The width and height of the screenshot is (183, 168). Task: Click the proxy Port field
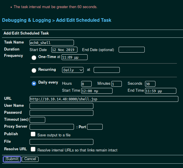click(x=95, y=127)
